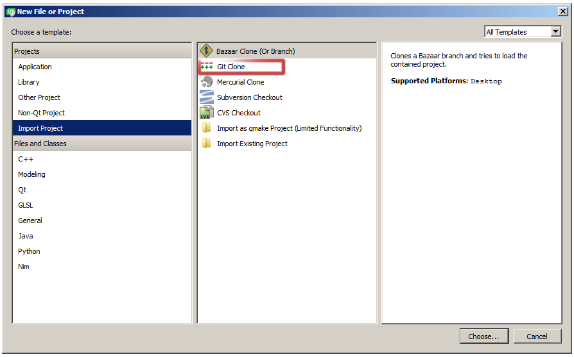Screen dimensions: 574x357
Task: Click the Git Clone plus-signs icon
Action: pos(207,67)
